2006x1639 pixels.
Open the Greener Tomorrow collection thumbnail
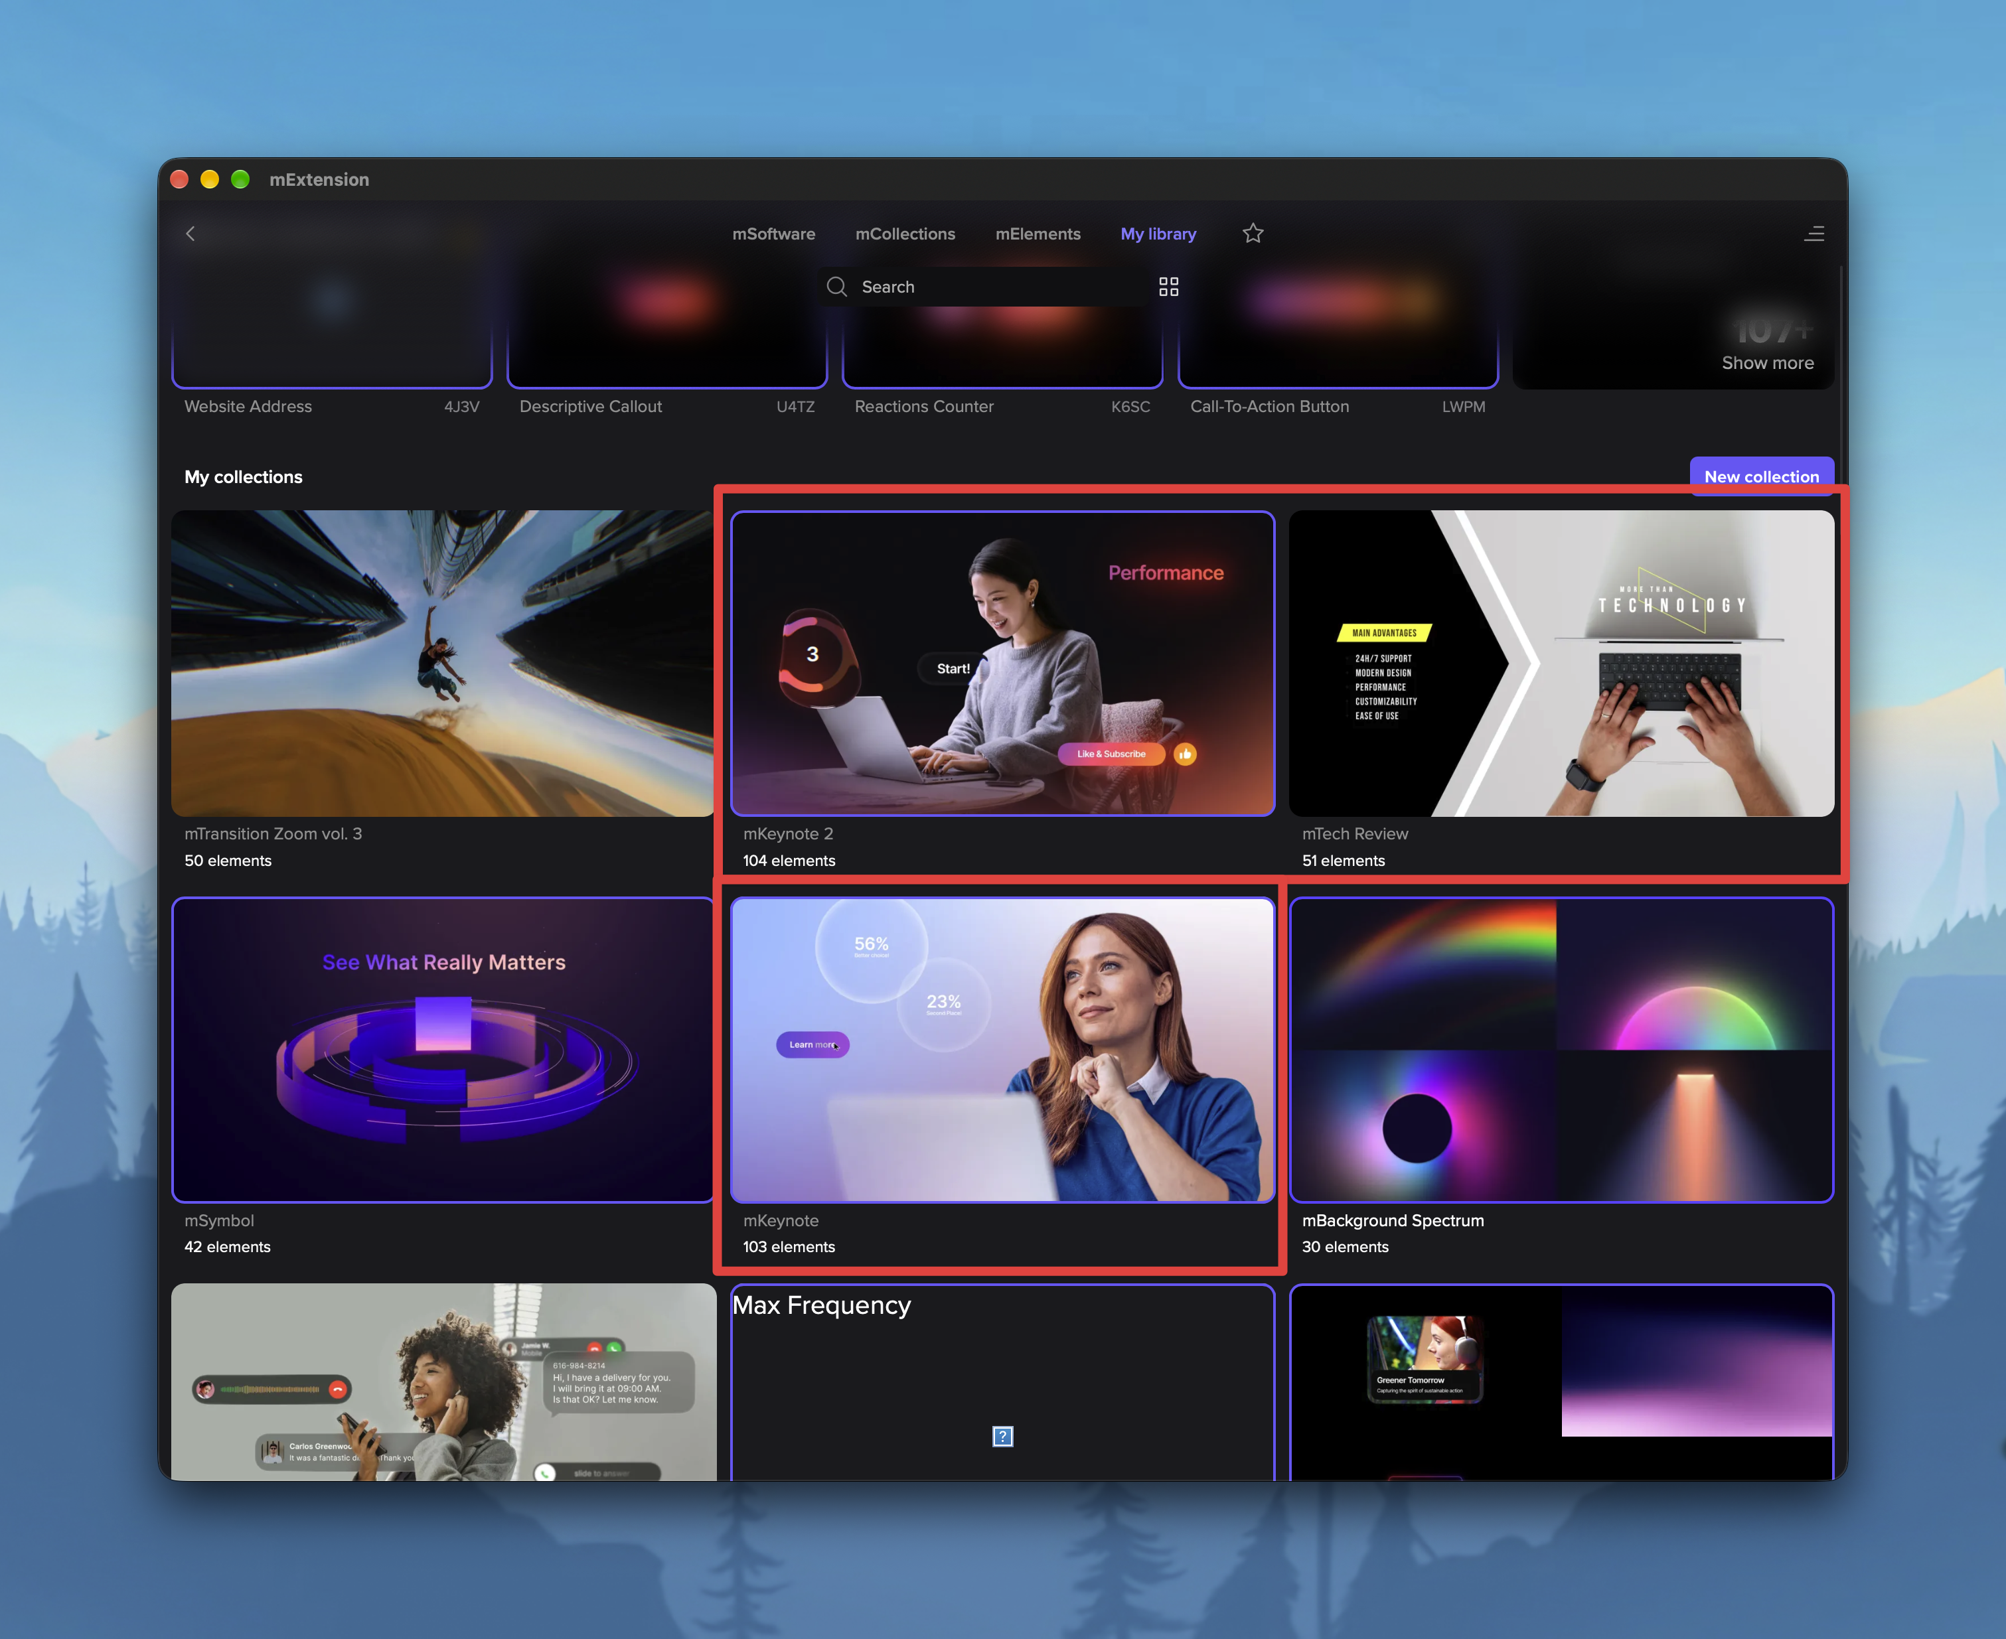click(1561, 1382)
